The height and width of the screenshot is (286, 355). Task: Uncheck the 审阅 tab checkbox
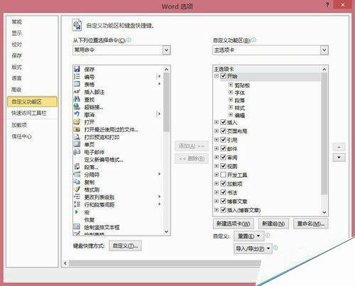click(223, 157)
